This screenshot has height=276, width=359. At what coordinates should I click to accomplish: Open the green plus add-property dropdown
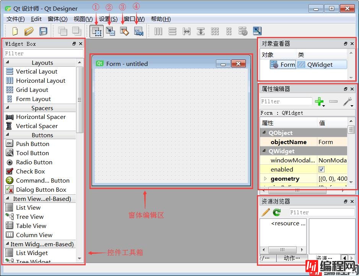(319, 102)
